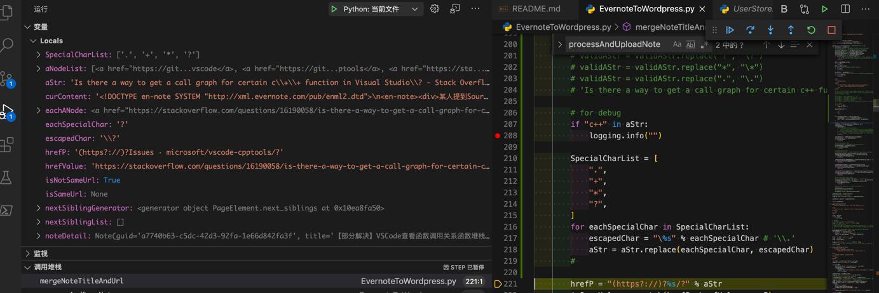Open the Search view in activity bar
The image size is (879, 293).
pos(7,46)
